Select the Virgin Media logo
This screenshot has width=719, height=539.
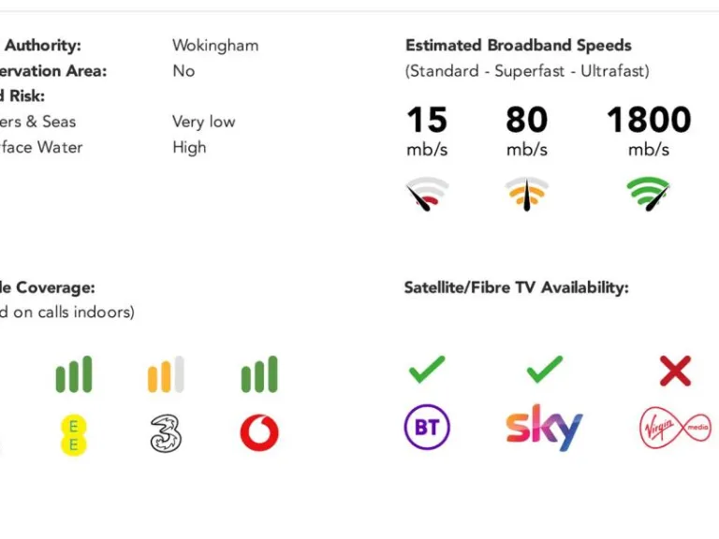(674, 429)
